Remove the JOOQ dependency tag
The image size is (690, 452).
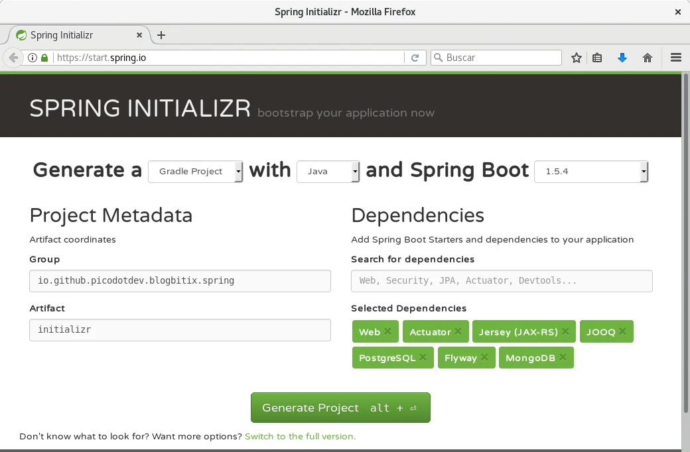coord(622,331)
